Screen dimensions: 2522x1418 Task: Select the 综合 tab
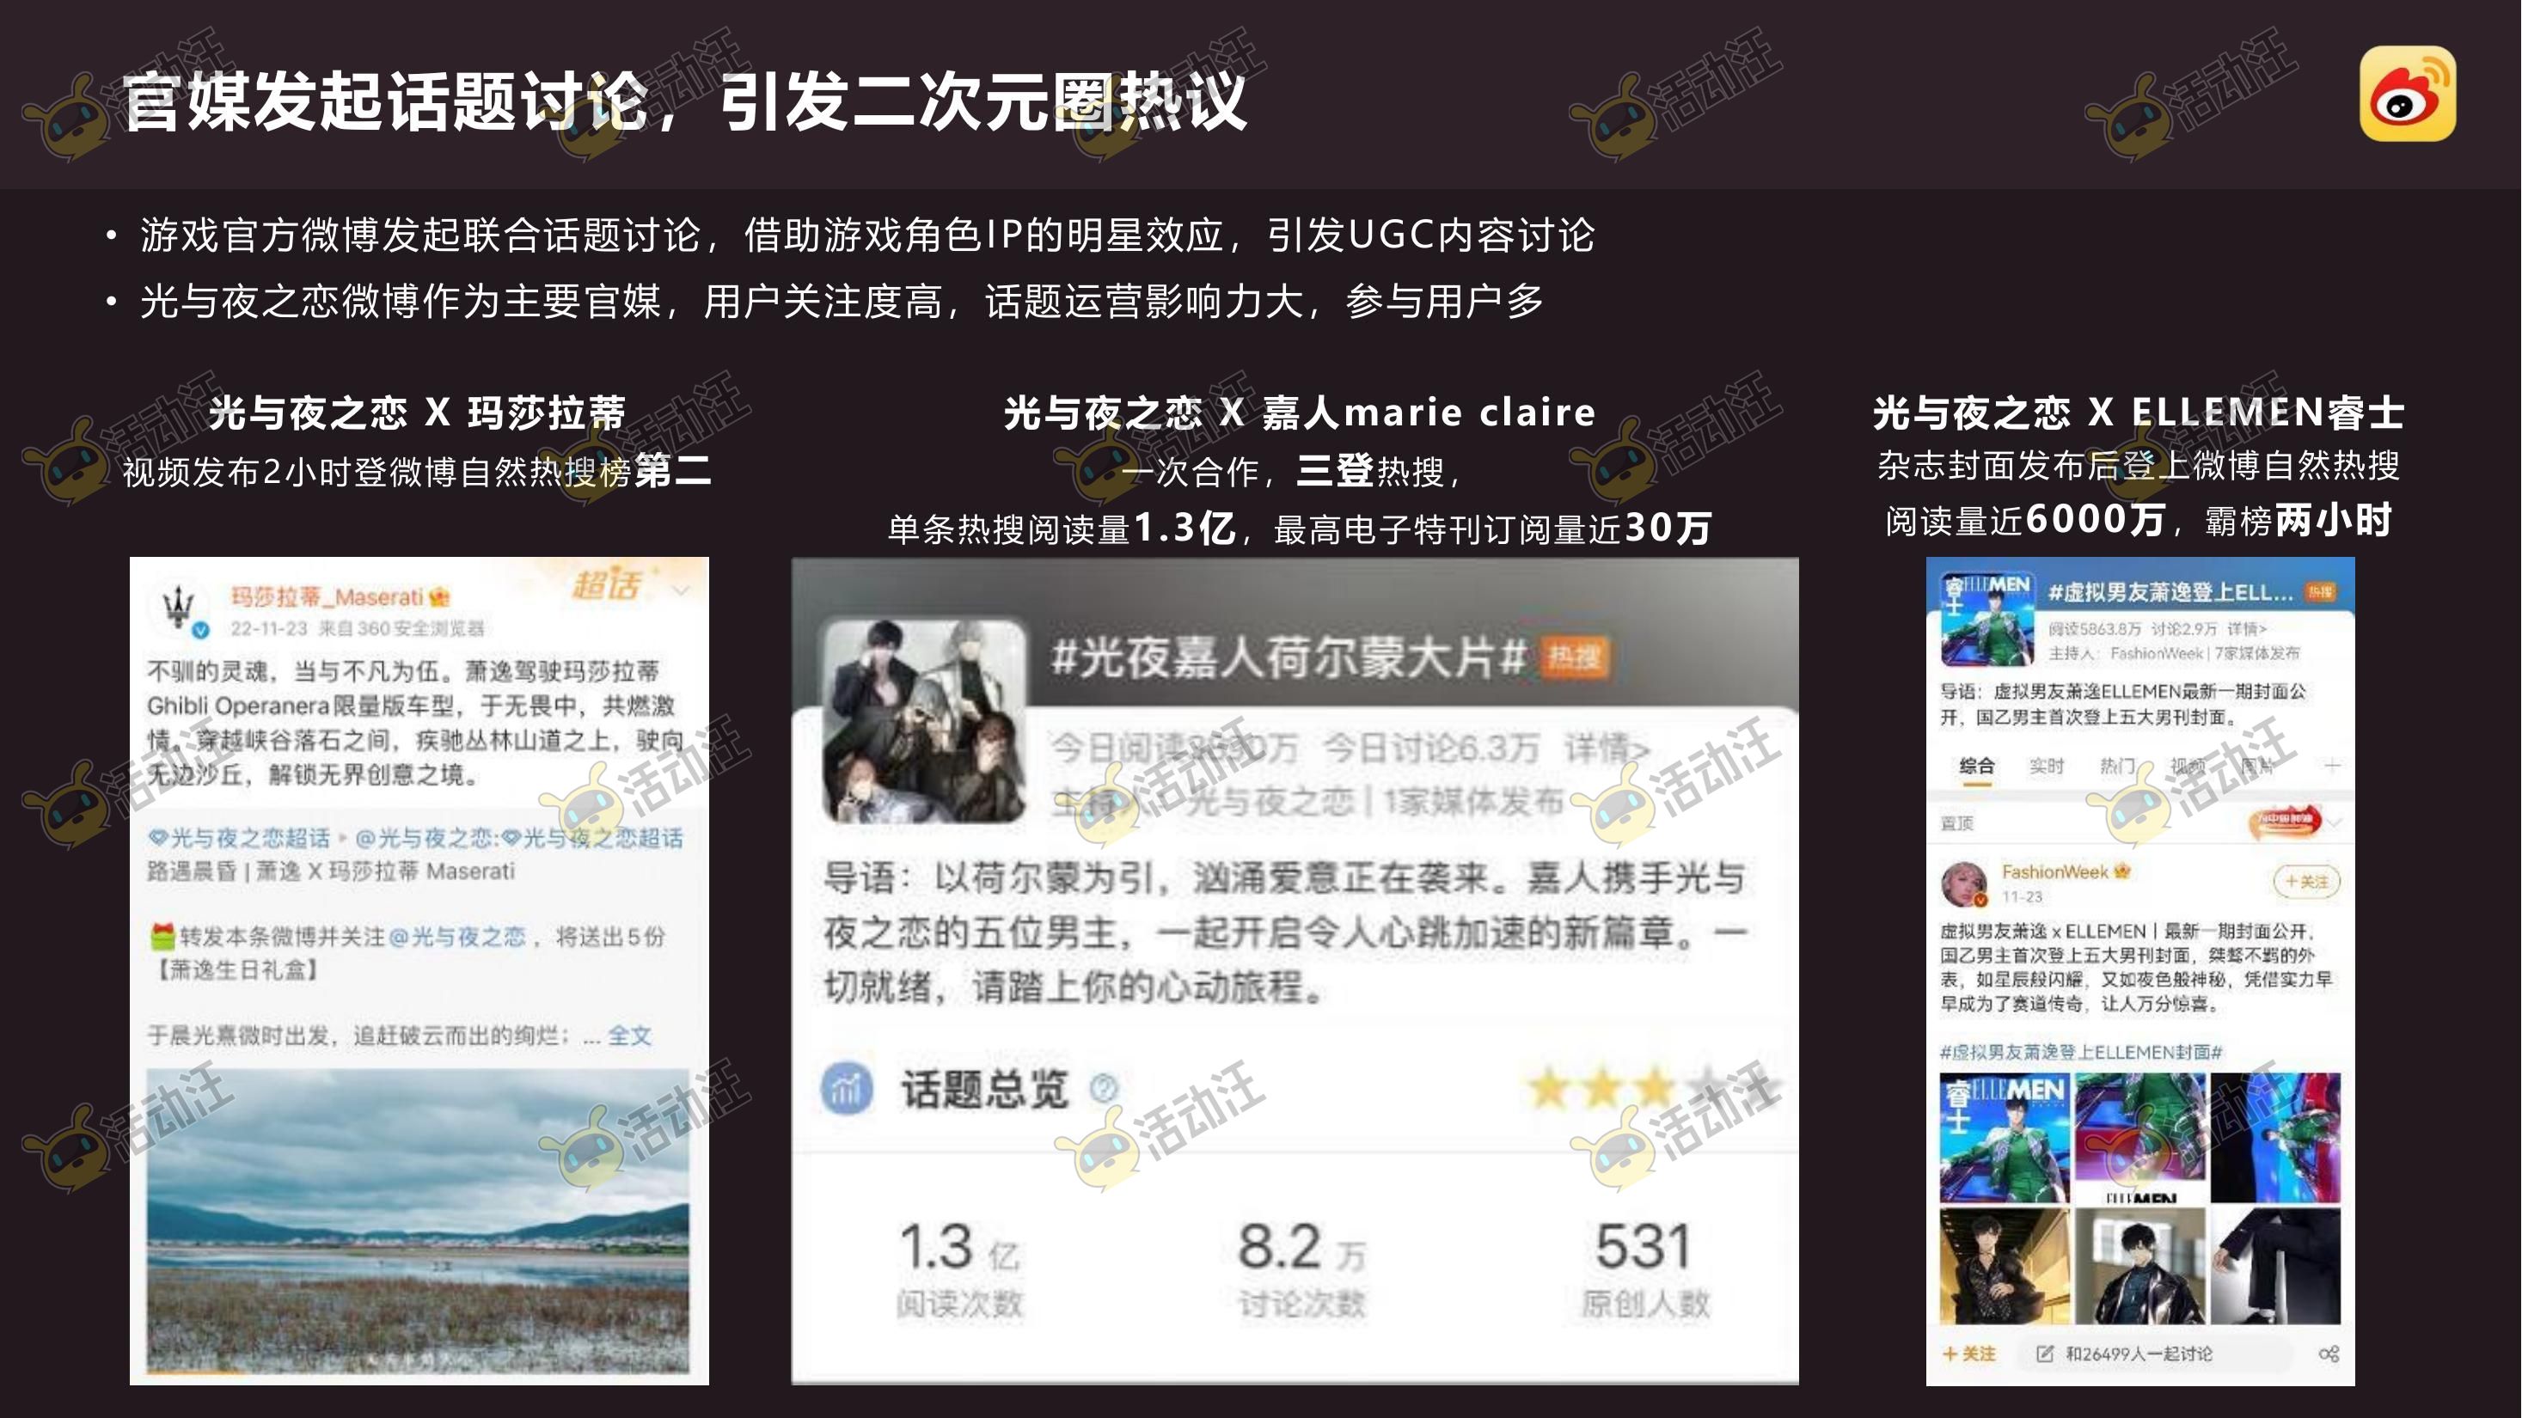pos(1977,767)
